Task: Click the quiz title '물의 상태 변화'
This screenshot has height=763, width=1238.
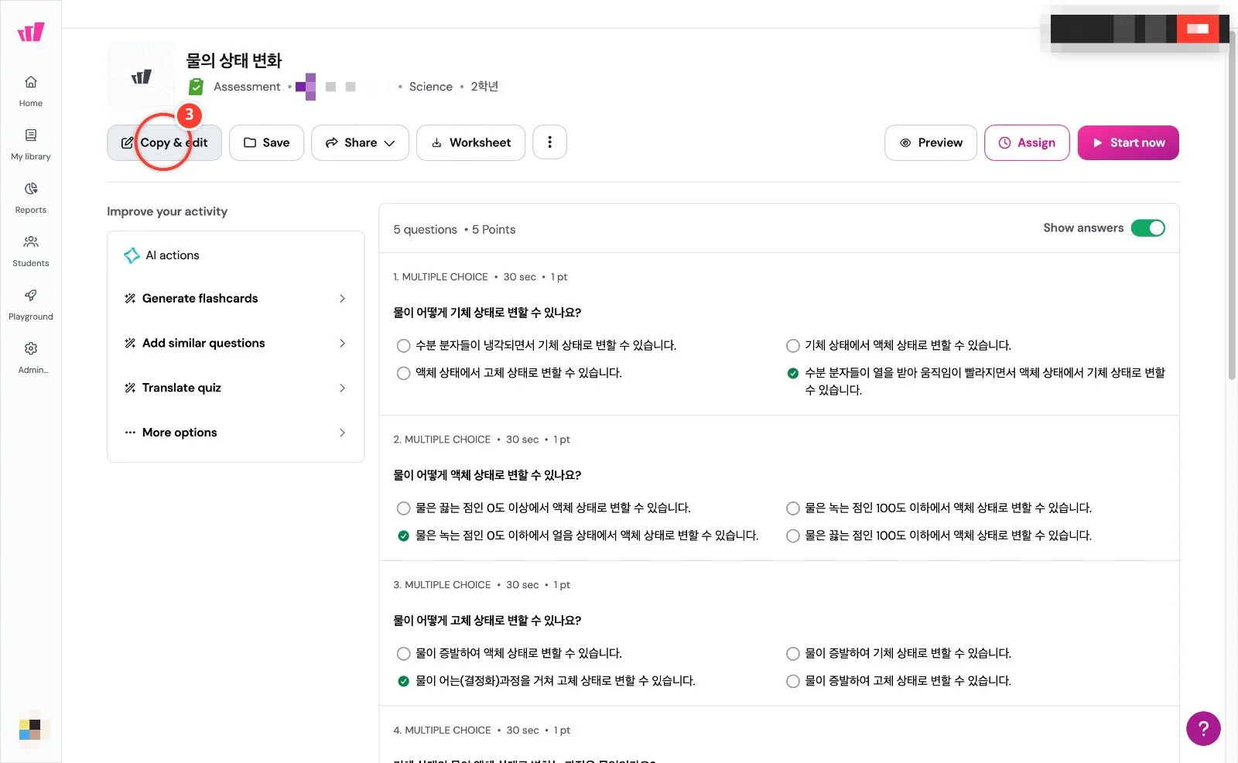Action: tap(234, 60)
